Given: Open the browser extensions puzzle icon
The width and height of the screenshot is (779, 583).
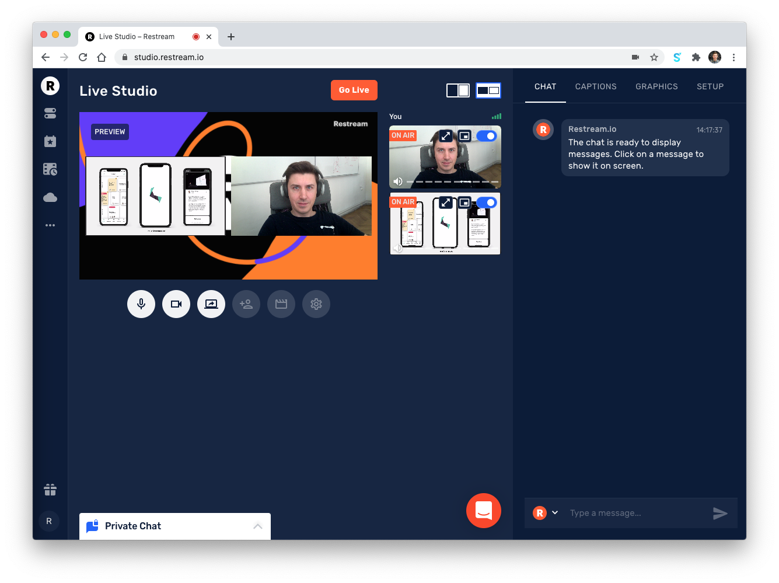Looking at the screenshot, I should click(x=696, y=57).
